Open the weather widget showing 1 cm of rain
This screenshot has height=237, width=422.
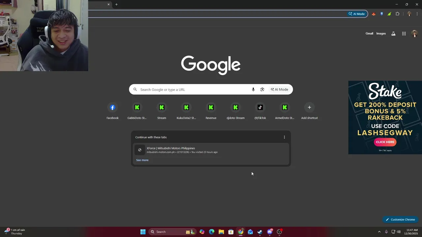coord(15,232)
